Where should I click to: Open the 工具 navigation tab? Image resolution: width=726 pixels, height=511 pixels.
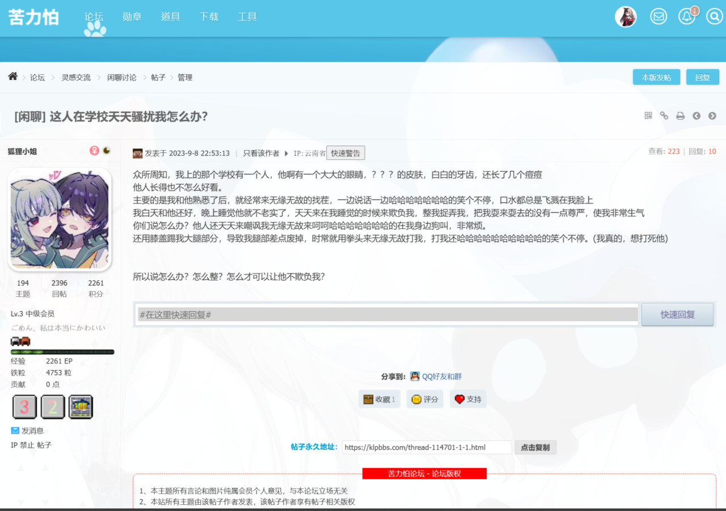[247, 17]
